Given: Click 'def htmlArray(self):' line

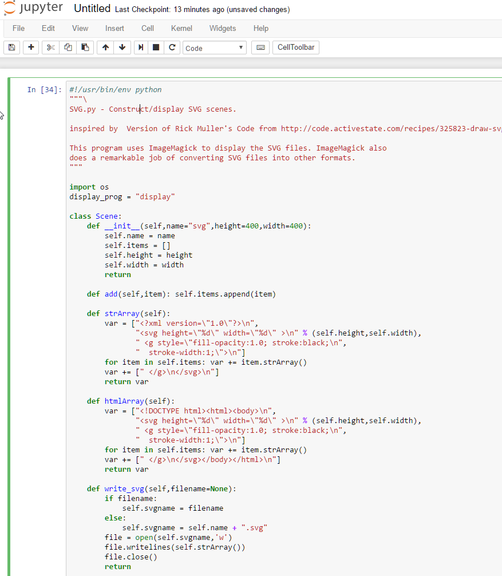Looking at the screenshot, I should click(131, 401).
